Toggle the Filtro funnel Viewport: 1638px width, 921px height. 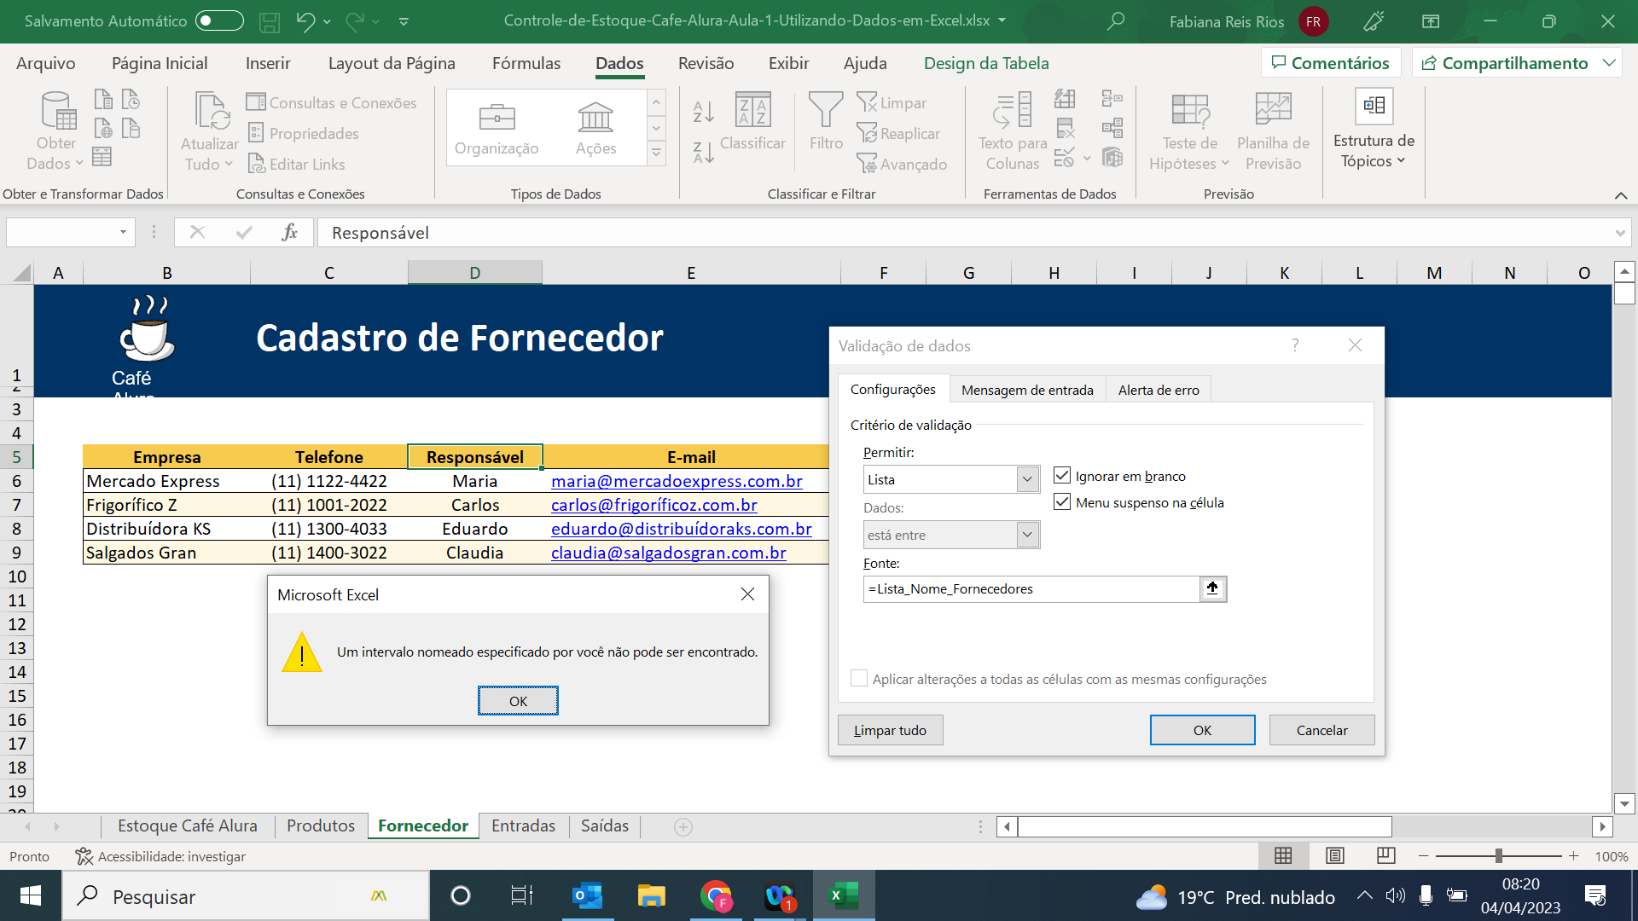click(825, 122)
